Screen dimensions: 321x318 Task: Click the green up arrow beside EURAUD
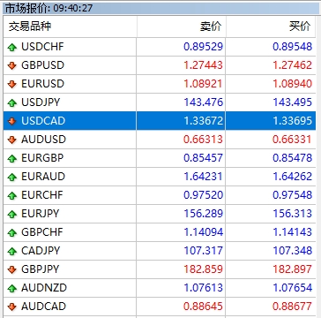(12, 177)
